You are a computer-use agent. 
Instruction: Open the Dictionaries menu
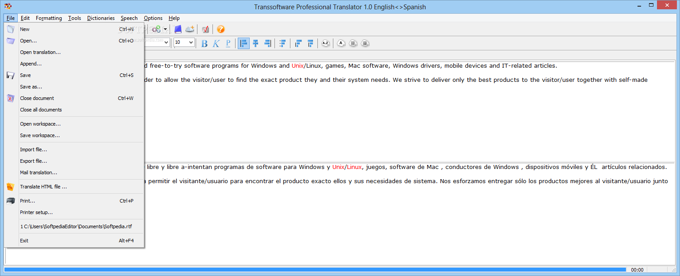pos(101,18)
